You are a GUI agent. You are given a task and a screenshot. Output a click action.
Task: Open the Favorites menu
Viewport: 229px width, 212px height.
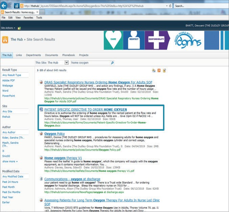(x=28, y=18)
